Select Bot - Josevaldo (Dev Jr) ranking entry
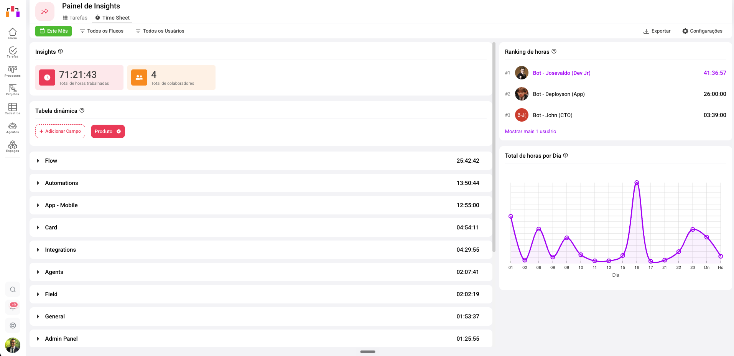Image resolution: width=734 pixels, height=356 pixels. (616, 73)
